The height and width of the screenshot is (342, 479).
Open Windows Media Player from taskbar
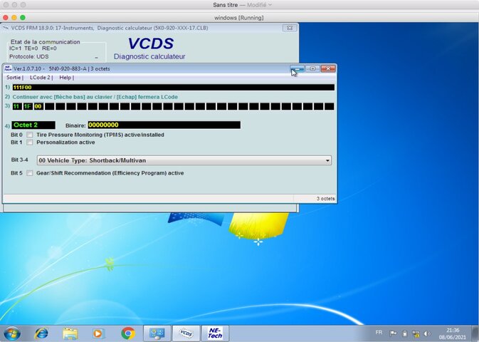coord(98,333)
